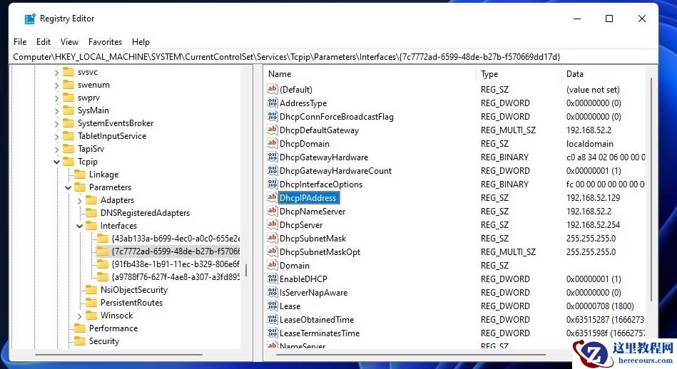Click the 0x00000708 (1800) data value
Viewport: 677px width, 369px height.
pos(600,306)
